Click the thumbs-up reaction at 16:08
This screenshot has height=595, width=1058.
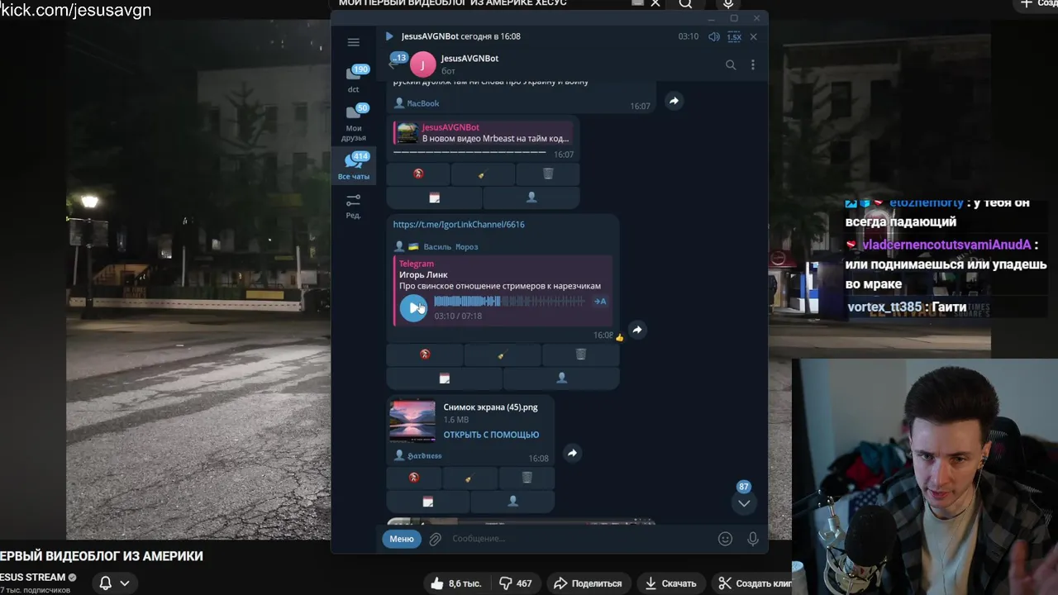(x=620, y=337)
